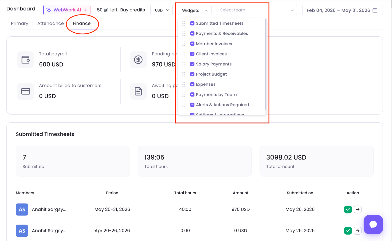Viewport: 392px width, 241px height.
Task: Open the Select team dropdown
Action: (257, 10)
